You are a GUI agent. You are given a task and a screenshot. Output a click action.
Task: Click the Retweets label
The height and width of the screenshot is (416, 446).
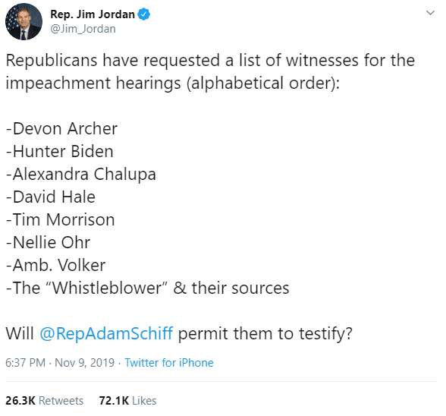tap(61, 401)
